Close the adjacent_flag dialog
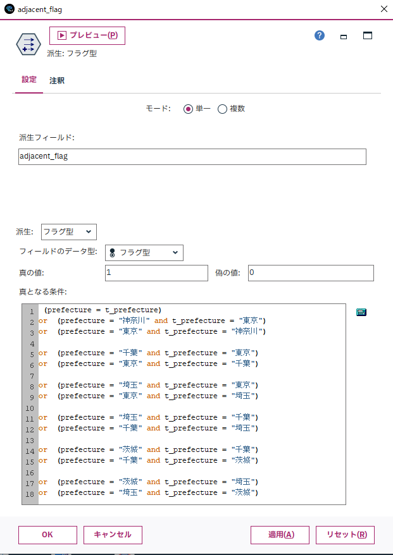This screenshot has width=393, height=555. tap(384, 9)
